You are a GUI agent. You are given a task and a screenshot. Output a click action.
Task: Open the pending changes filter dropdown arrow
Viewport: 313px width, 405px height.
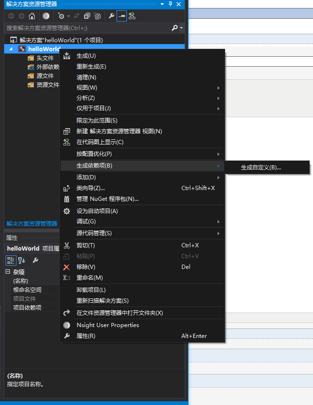pos(69,16)
